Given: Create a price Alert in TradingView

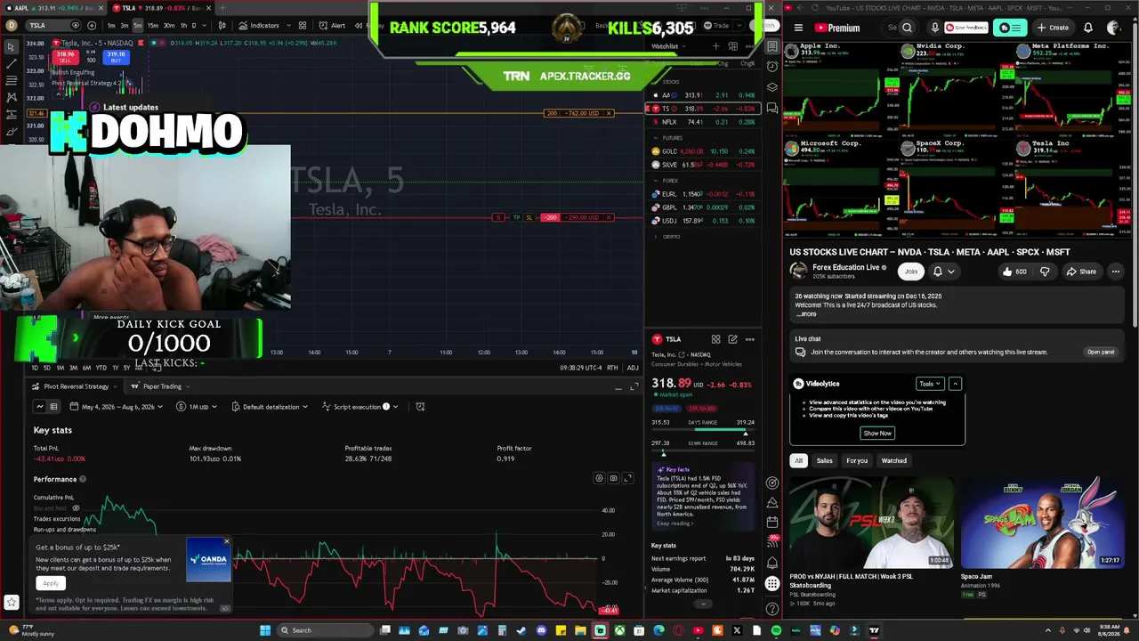Looking at the screenshot, I should click(333, 25).
